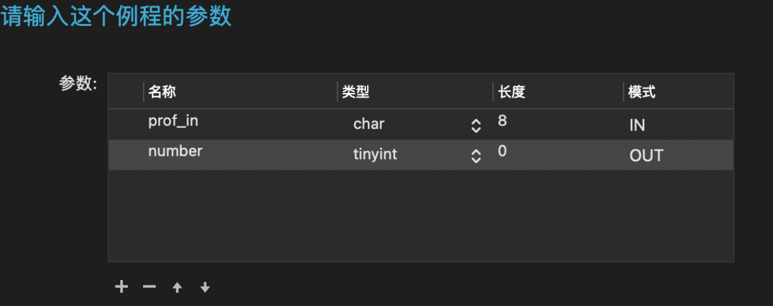Change the OUT mode of number
This screenshot has height=306, width=773.
tap(646, 155)
